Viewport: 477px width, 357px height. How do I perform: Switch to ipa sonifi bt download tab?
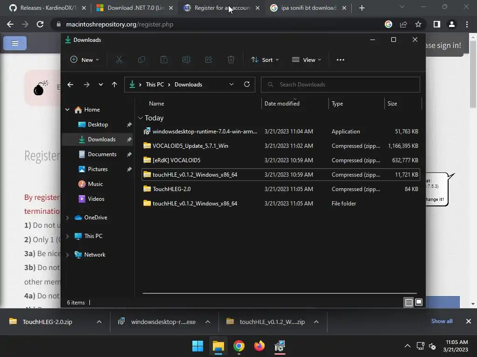pos(308,8)
